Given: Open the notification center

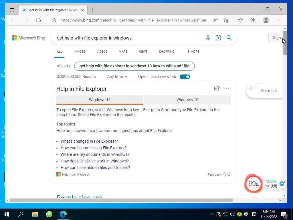Looking at the screenshot, I should coord(284,215).
